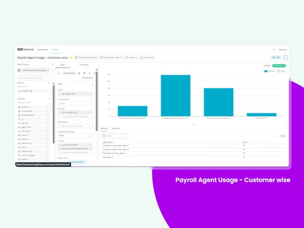Open the Samples tab

[116, 129]
